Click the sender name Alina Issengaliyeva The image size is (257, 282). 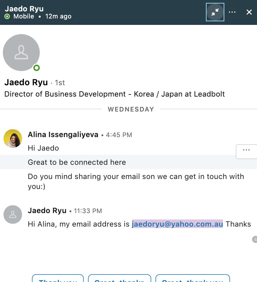coord(63,135)
